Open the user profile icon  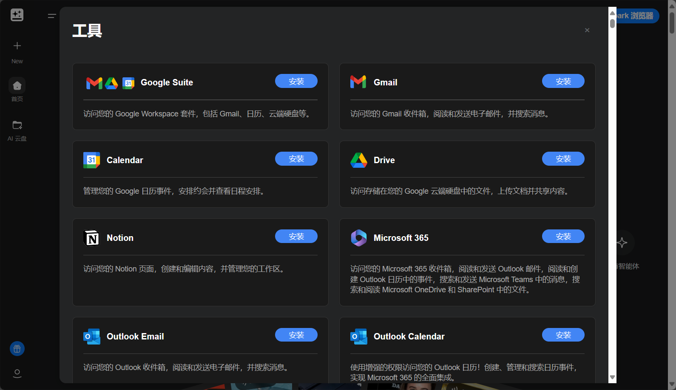(x=17, y=373)
